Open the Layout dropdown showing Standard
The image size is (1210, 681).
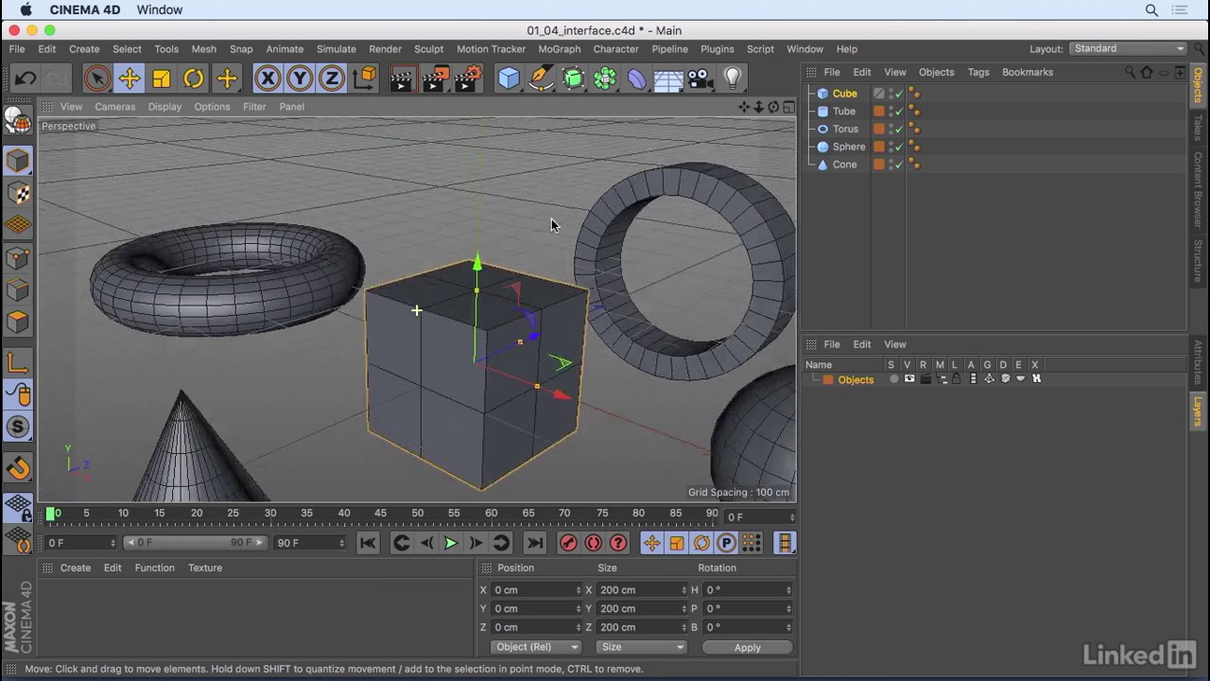[x=1128, y=49]
